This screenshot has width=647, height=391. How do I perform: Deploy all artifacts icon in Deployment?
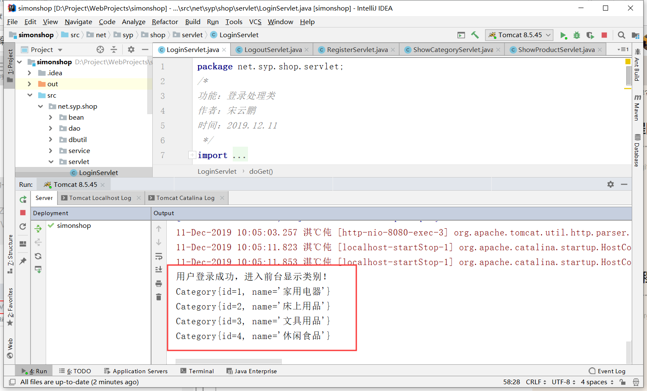pos(38,229)
